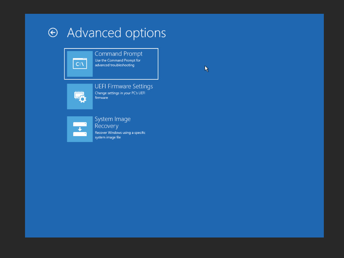Click the gear on the UEFI firmware icon
Screen dimensions: 344x258
tap(83, 99)
